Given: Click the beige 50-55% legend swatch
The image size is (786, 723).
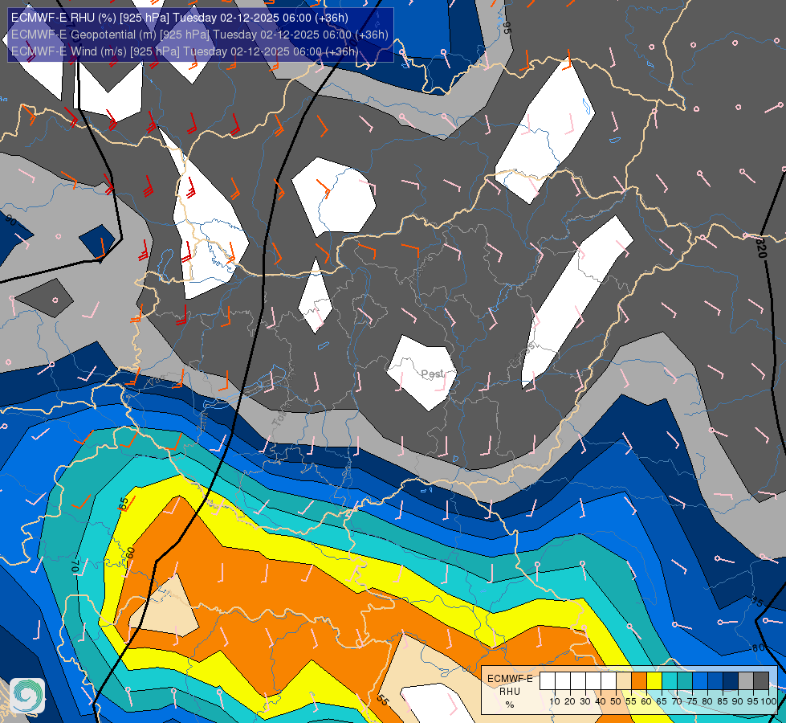Looking at the screenshot, I should pyautogui.click(x=624, y=681).
